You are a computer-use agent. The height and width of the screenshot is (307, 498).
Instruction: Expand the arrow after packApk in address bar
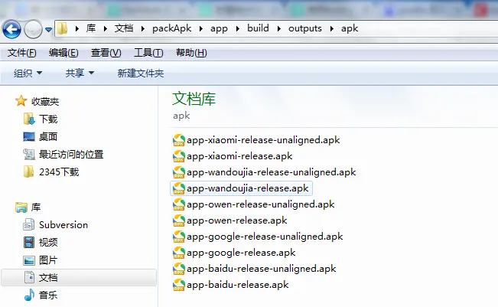(x=200, y=28)
